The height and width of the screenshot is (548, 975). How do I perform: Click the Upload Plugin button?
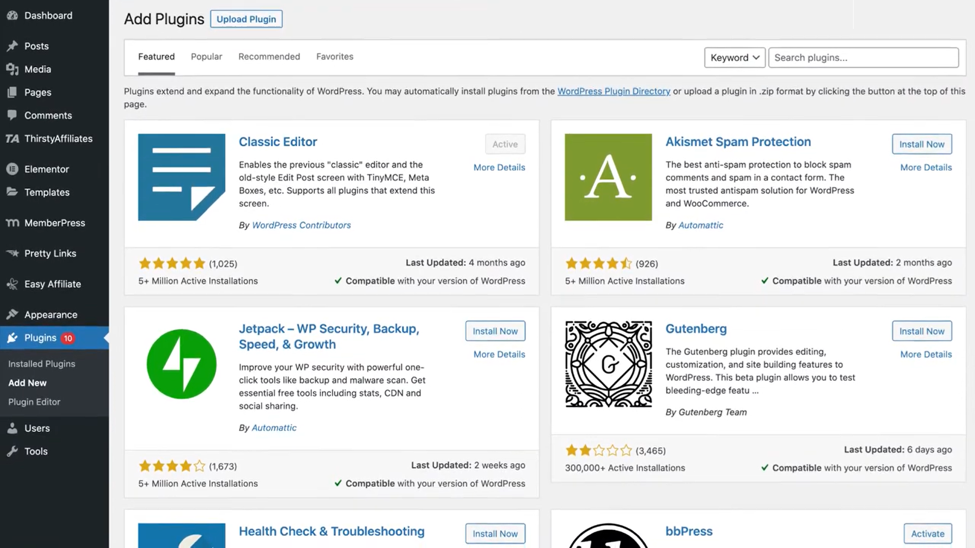tap(246, 19)
